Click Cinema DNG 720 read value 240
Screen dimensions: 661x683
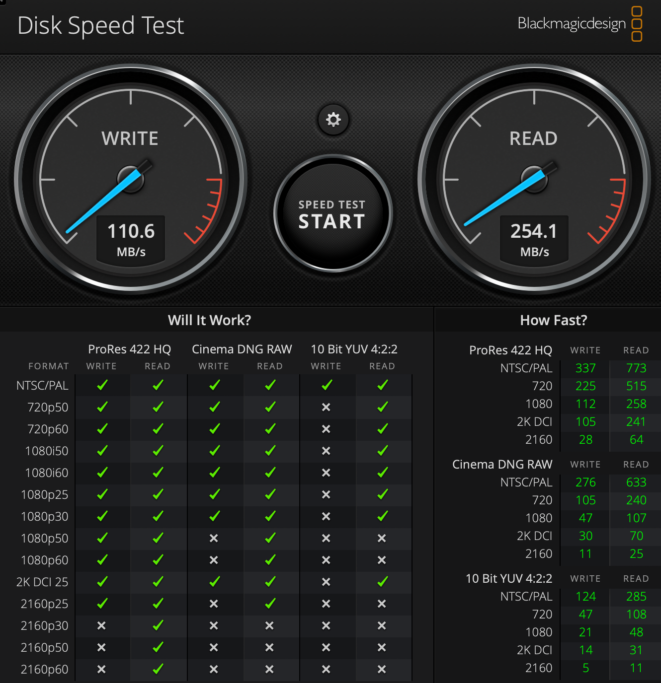pyautogui.click(x=636, y=500)
